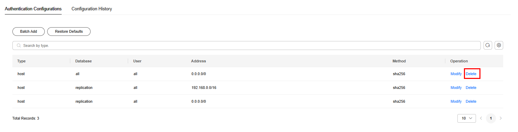Click the Restore Defaults button

point(69,31)
